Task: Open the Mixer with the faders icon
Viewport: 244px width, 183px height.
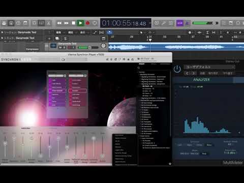Action: tap(41, 23)
